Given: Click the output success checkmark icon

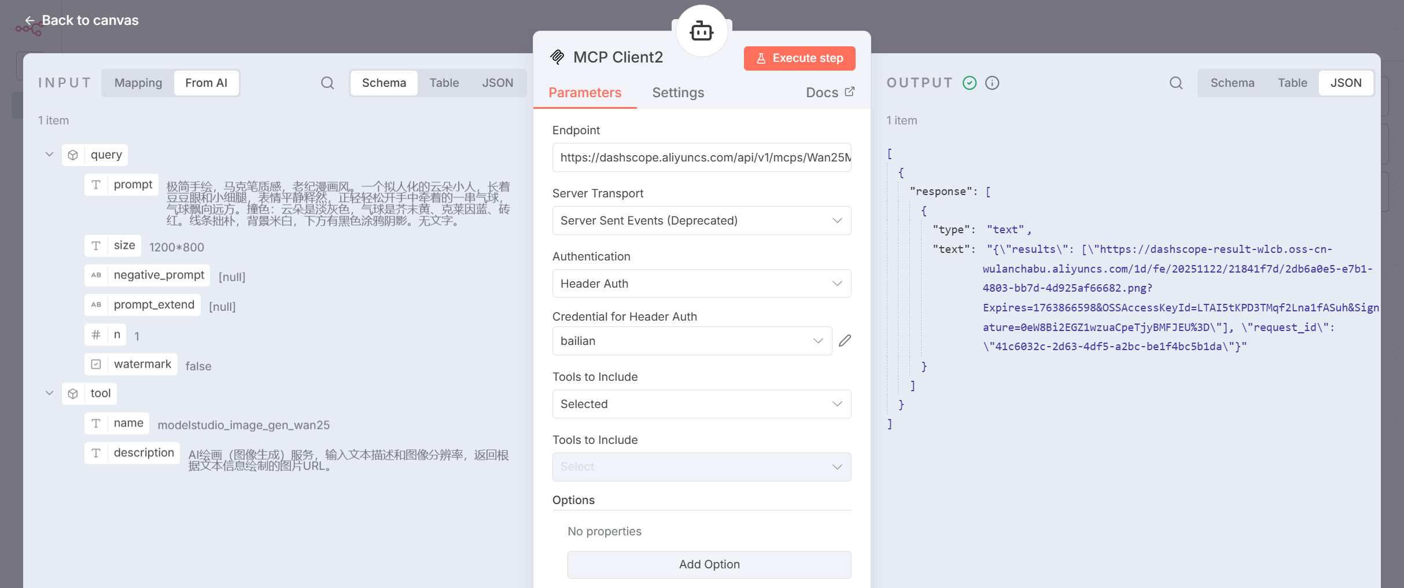Looking at the screenshot, I should pos(970,83).
